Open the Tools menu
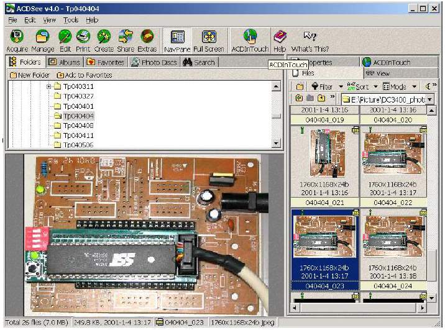 click(70, 20)
